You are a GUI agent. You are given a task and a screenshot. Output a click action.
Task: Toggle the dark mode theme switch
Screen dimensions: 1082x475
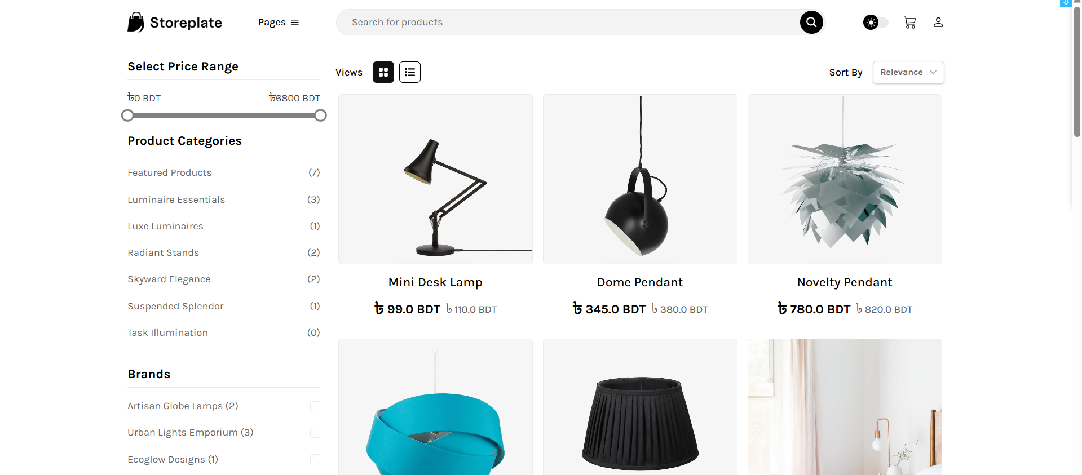click(876, 23)
